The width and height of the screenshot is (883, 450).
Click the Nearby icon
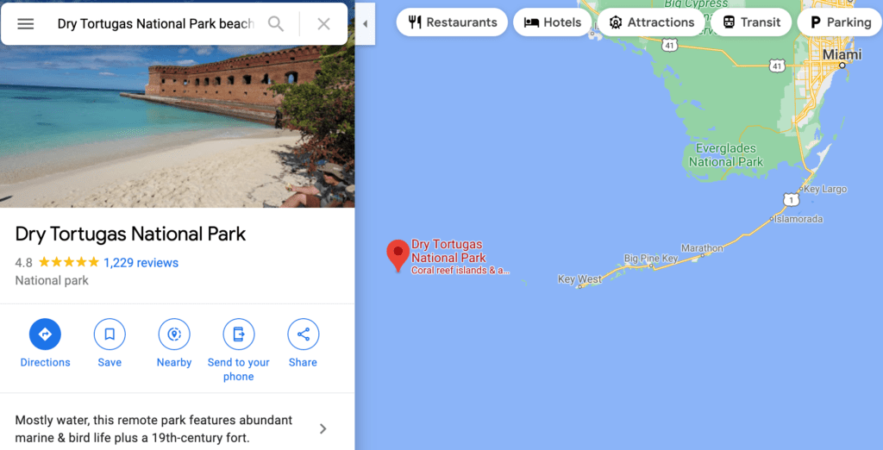pyautogui.click(x=174, y=334)
